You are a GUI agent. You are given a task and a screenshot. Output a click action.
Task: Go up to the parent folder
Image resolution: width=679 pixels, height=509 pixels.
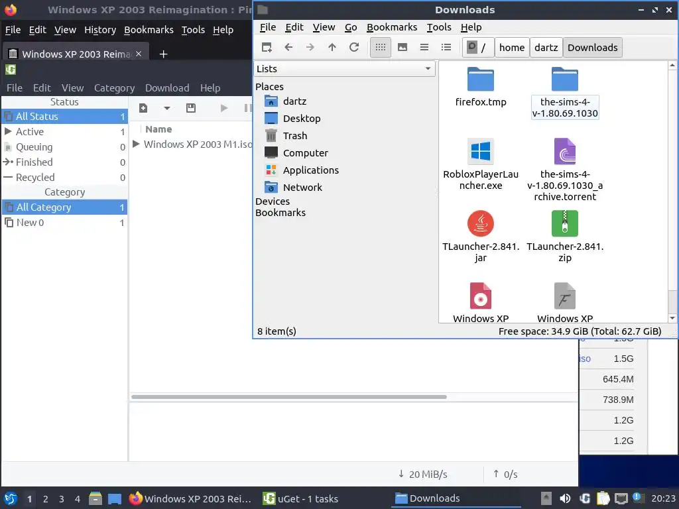pos(332,47)
